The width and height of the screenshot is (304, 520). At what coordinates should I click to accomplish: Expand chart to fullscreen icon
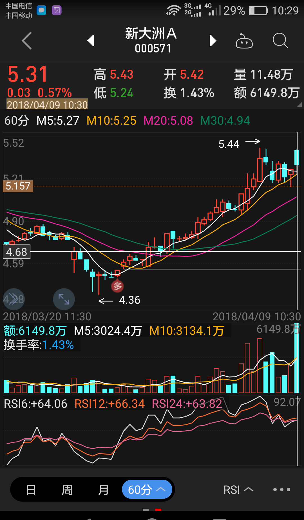(64, 299)
